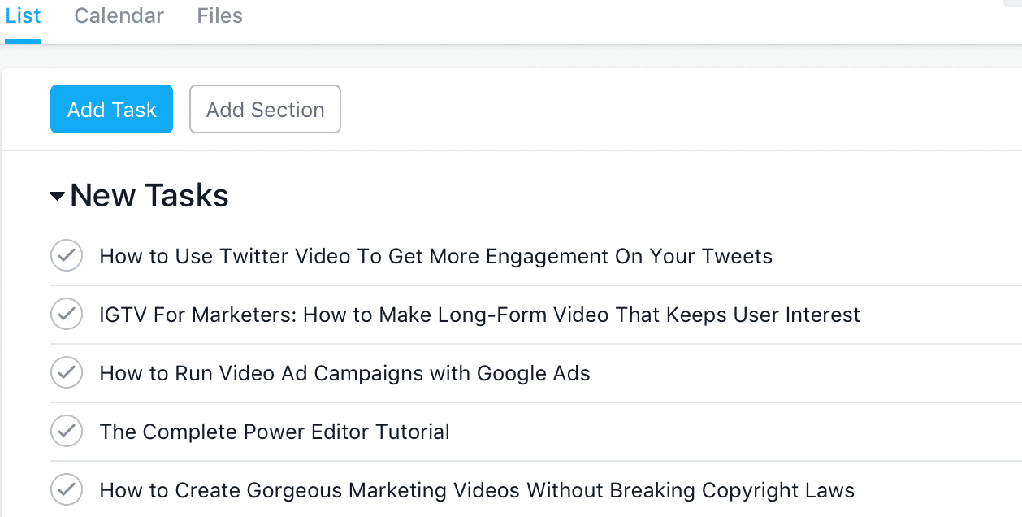The height and width of the screenshot is (517, 1022).
Task: Open The Complete Power Editor Tutorial task
Action: point(275,432)
